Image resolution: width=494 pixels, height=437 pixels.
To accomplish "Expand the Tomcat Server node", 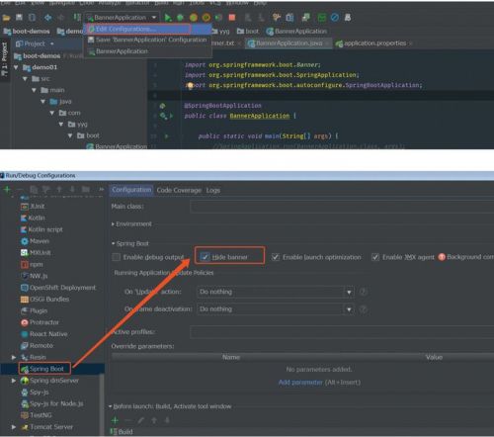I will click(x=14, y=427).
